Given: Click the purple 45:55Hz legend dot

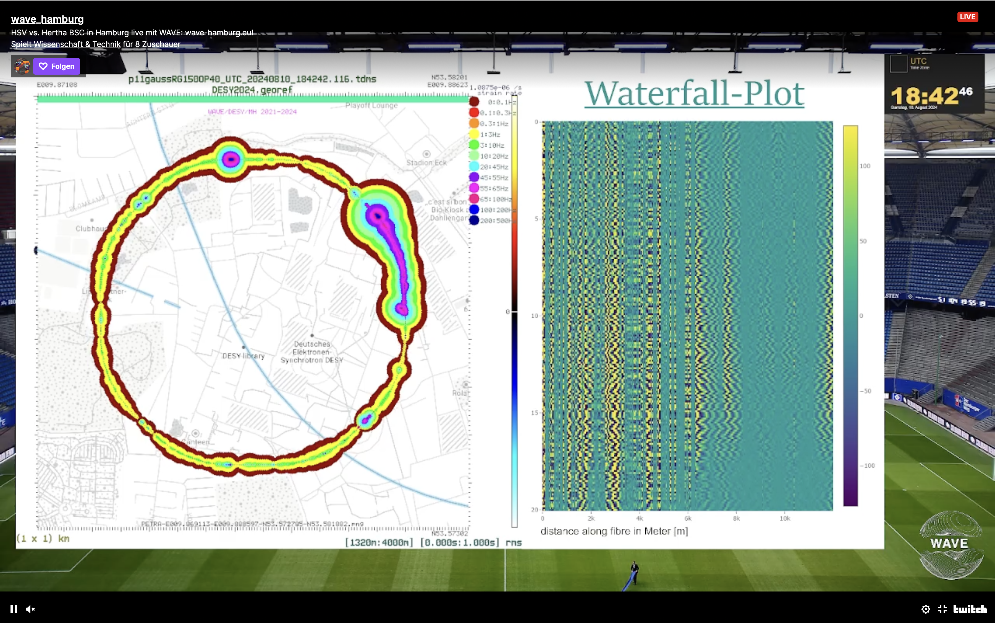Looking at the screenshot, I should pos(474,177).
